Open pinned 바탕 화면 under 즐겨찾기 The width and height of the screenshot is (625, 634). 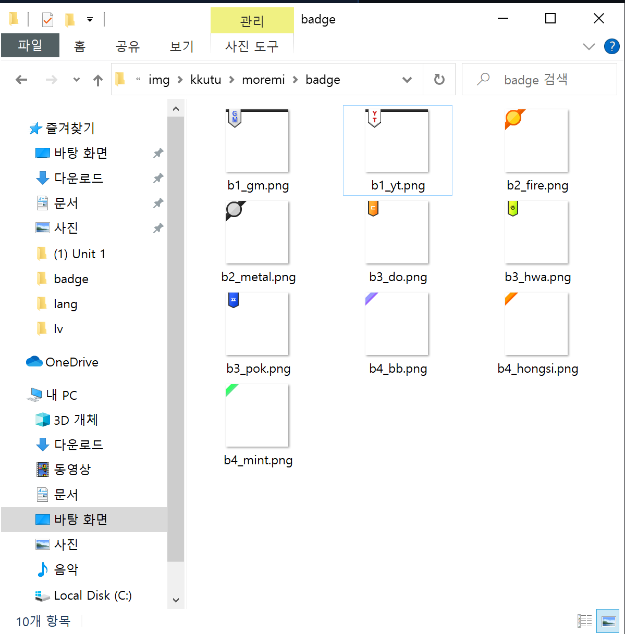[71, 153]
